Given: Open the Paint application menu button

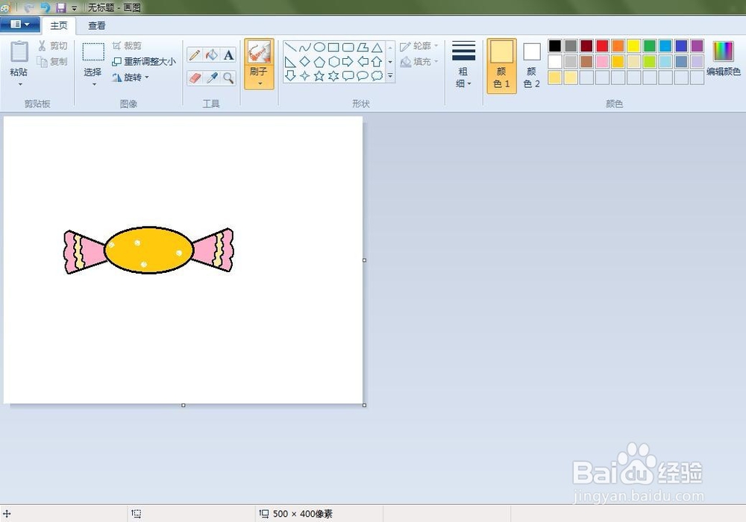Looking at the screenshot, I should 19,25.
